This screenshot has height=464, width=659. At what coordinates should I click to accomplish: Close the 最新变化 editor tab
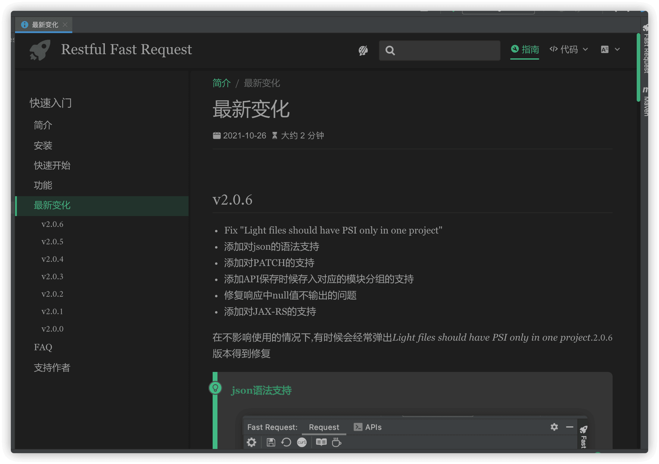65,25
